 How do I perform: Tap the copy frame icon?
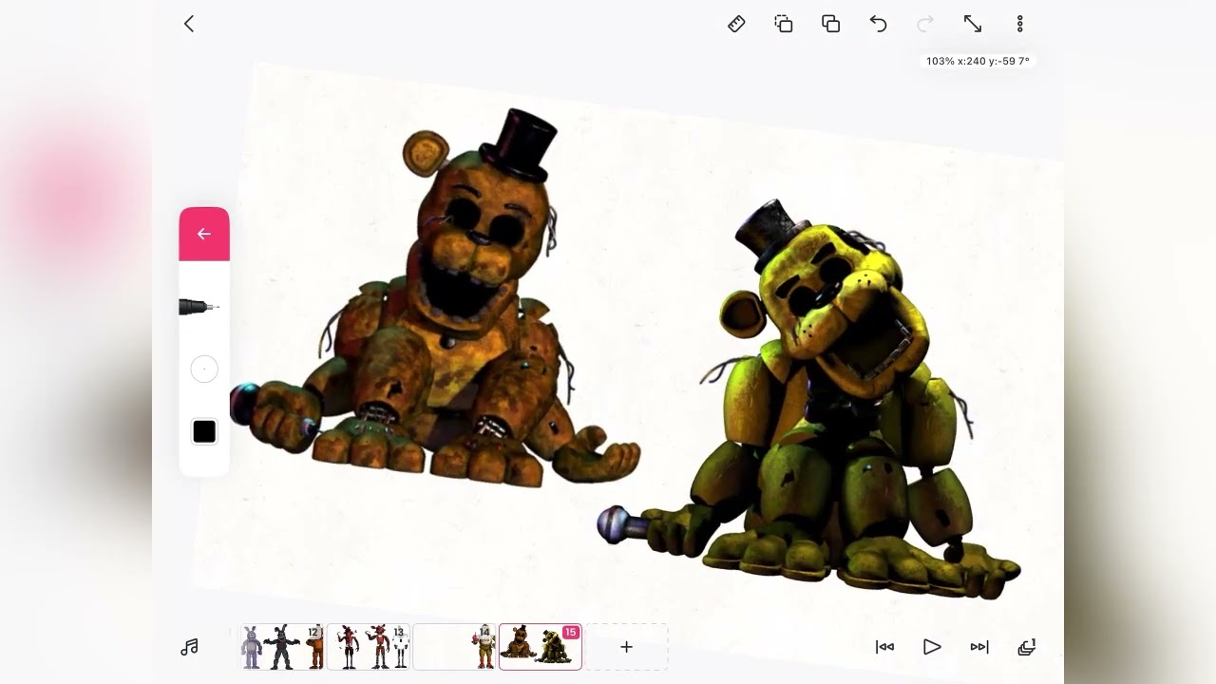click(784, 24)
